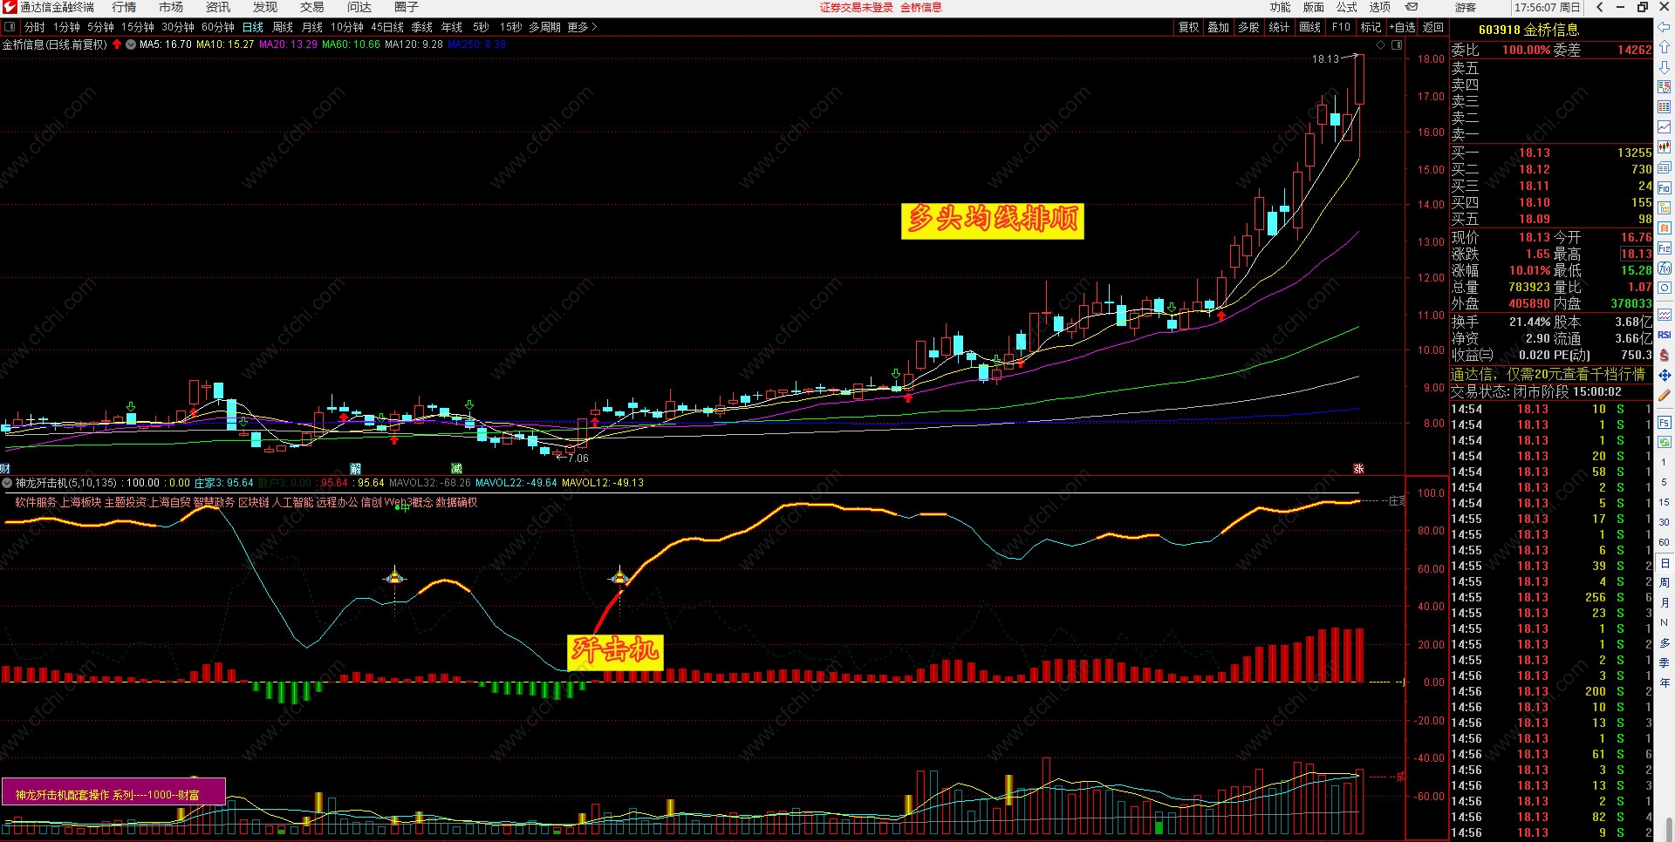Click the +自选 add to watchlist button

pos(1402,27)
